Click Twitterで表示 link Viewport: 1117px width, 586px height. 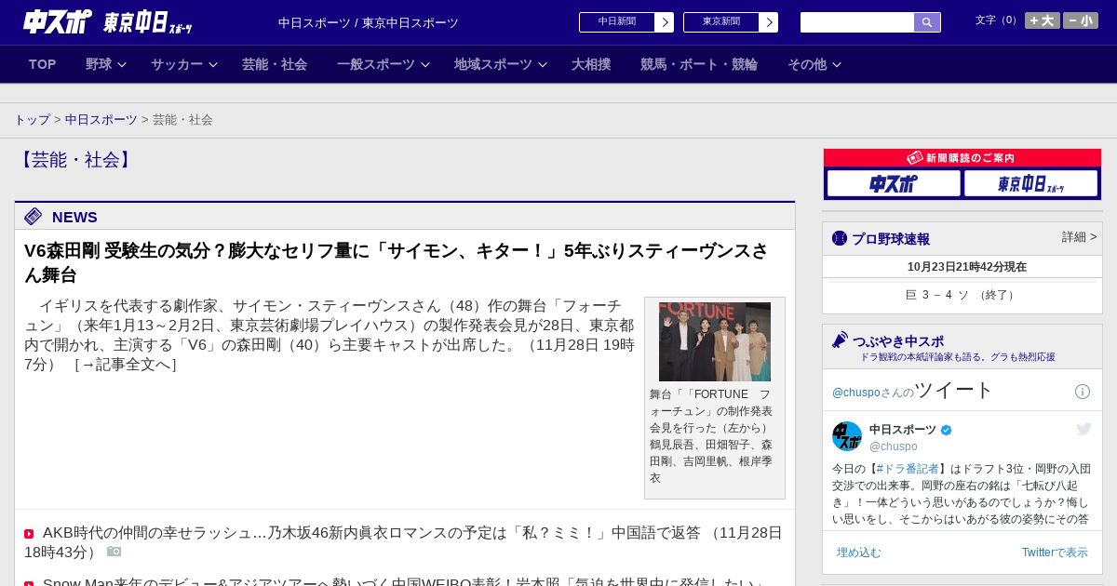1055,553
